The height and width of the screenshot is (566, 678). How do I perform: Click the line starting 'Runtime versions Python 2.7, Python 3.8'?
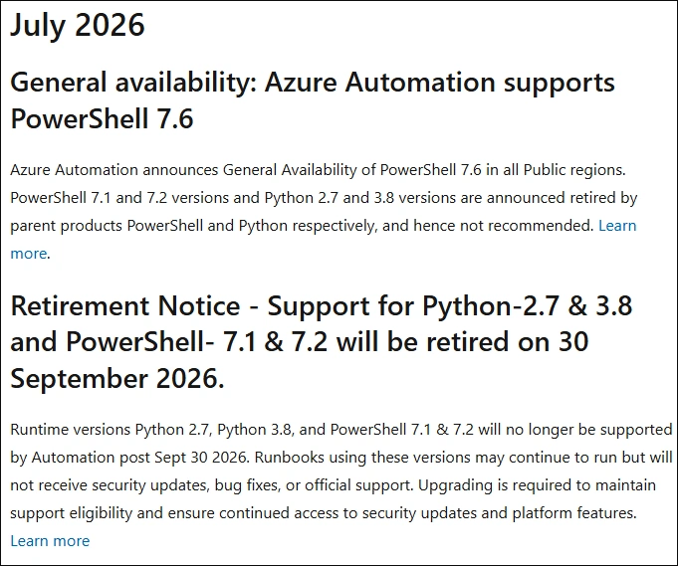click(x=341, y=430)
